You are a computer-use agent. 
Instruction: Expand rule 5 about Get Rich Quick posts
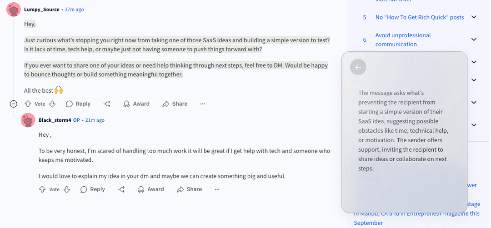(474, 17)
